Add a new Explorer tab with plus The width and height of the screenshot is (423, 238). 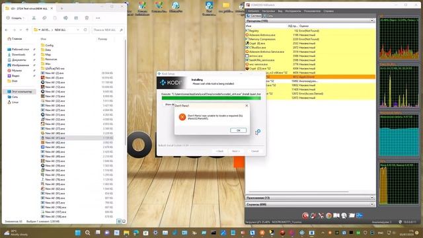[61, 9]
